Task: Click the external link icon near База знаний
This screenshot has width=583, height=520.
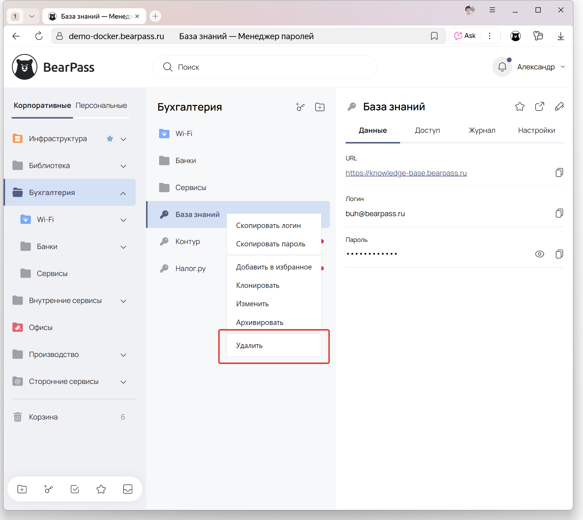Action: point(540,106)
